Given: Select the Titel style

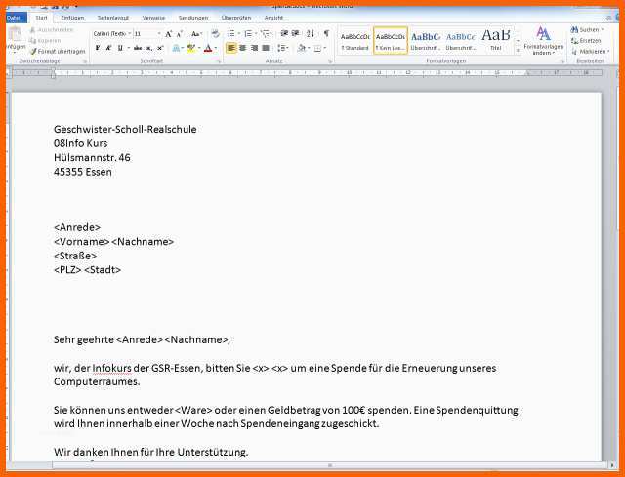Looking at the screenshot, I should (x=496, y=40).
